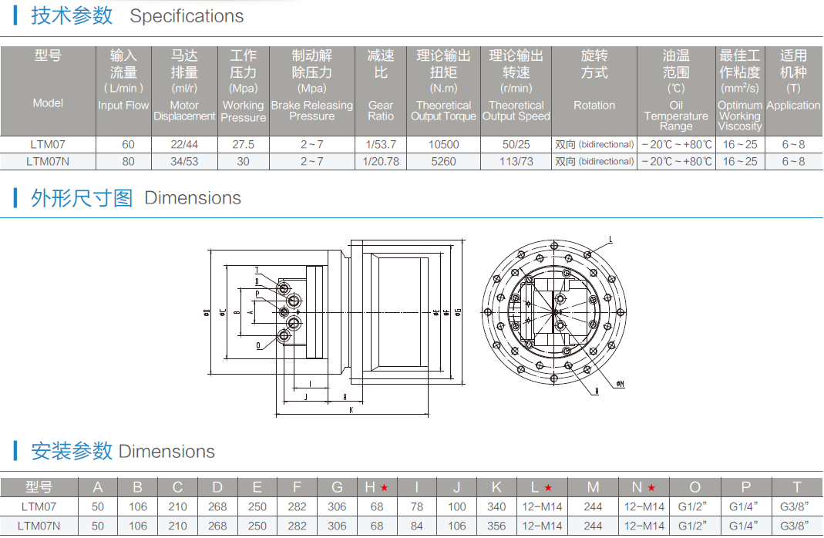
Task: Click G1/2" in the LTM07 dimensions row
Action: [x=693, y=507]
